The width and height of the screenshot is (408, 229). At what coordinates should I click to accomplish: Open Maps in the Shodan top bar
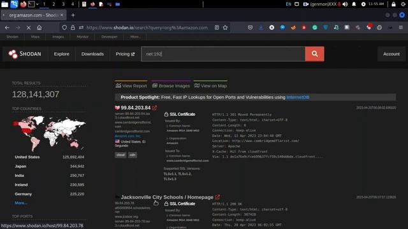35,37
